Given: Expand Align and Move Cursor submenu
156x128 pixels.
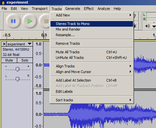Looking at the screenshot, I should point(92,72).
